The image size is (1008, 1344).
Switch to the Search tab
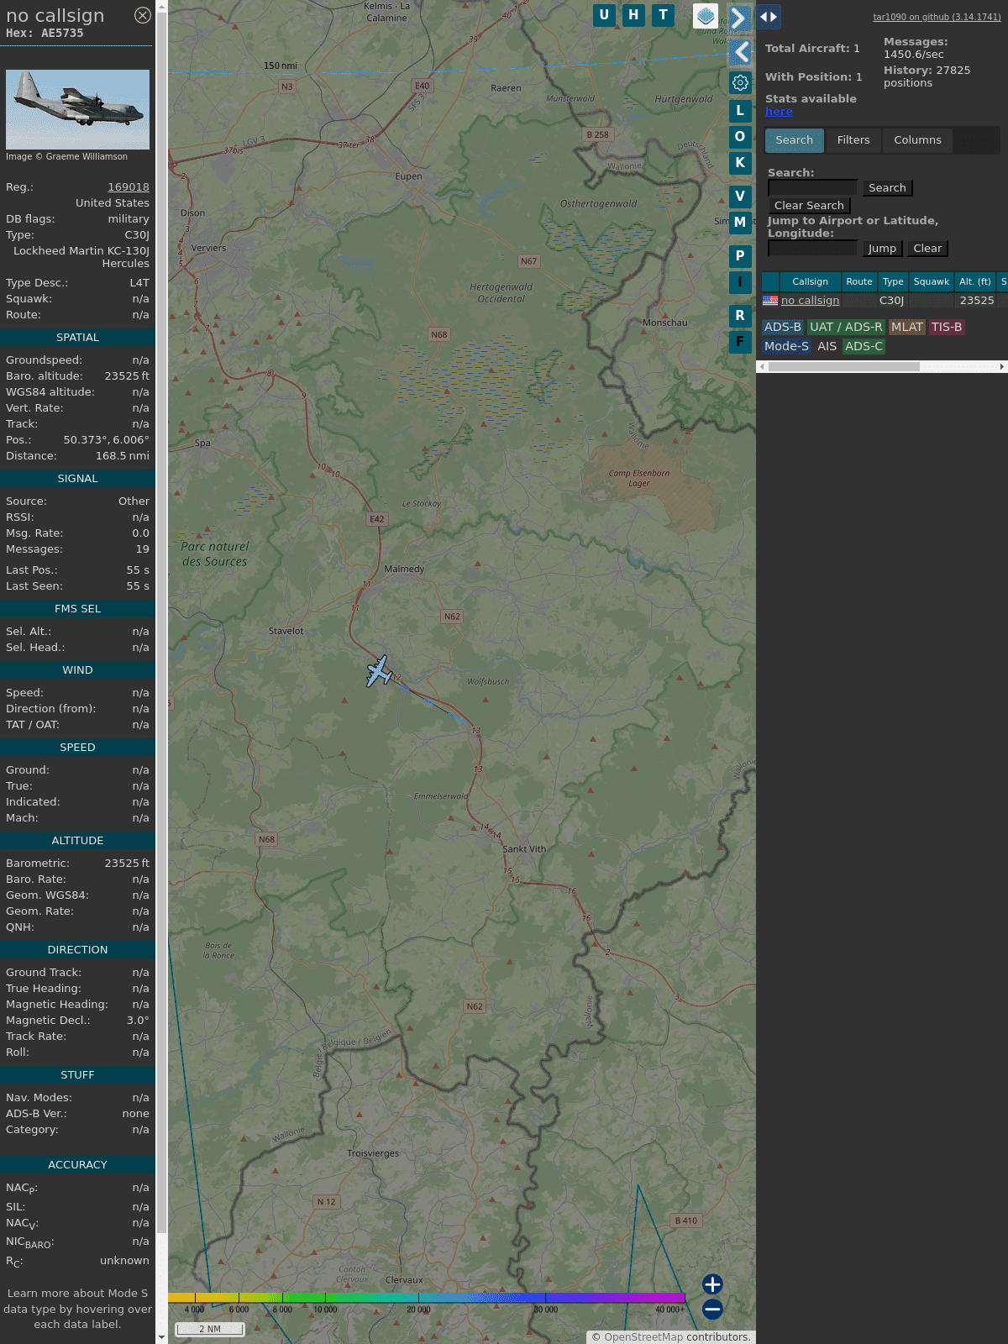pyautogui.click(x=795, y=140)
